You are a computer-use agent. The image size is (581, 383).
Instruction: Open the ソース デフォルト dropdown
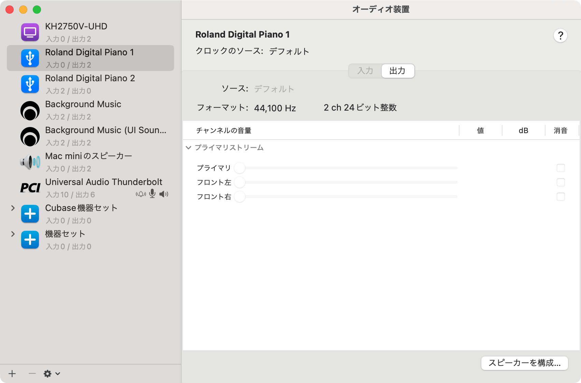274,89
